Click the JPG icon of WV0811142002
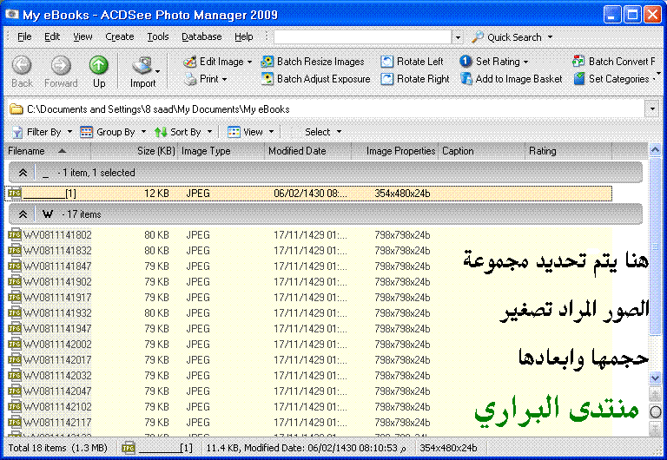The height and width of the screenshot is (460, 667). (15, 345)
